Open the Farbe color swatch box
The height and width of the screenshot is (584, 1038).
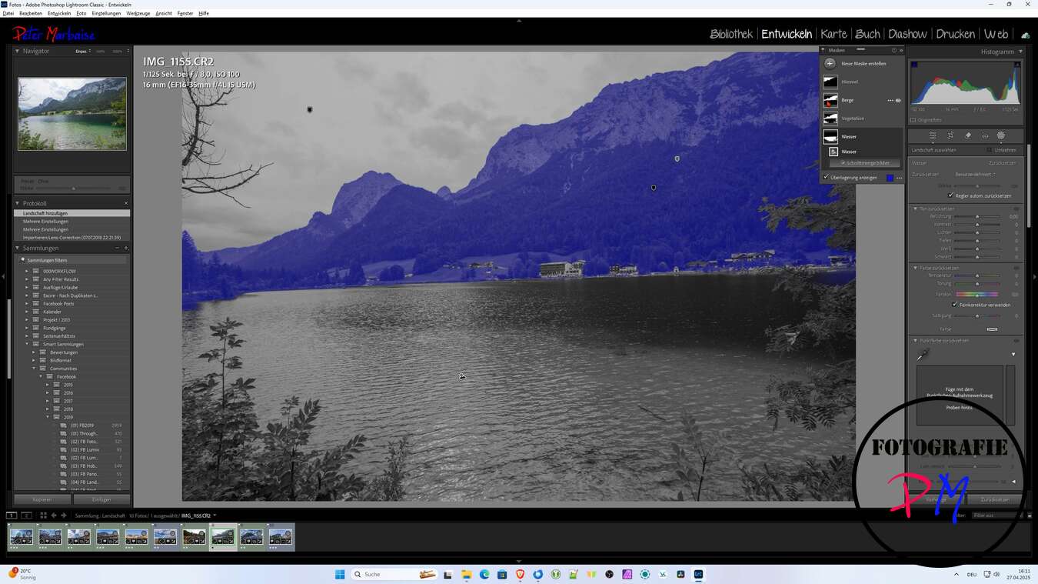tap(992, 329)
